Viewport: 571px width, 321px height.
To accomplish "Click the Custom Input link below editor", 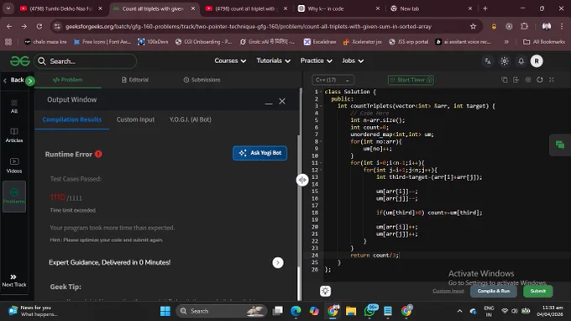I will pos(448,291).
